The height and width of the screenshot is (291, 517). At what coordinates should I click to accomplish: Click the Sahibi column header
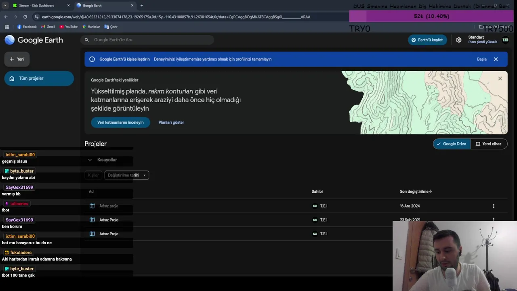coord(317,192)
